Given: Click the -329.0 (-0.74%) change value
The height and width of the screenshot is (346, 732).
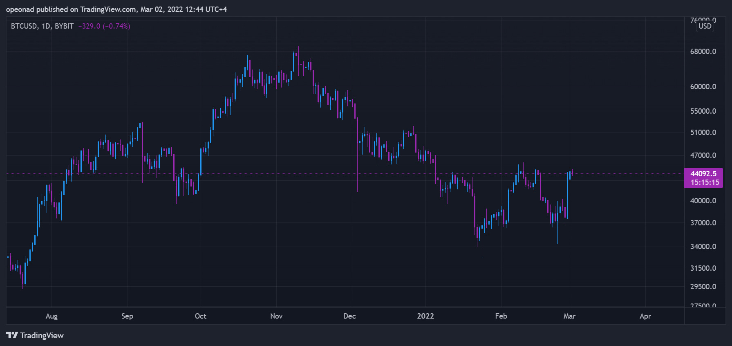Looking at the screenshot, I should 104,26.
